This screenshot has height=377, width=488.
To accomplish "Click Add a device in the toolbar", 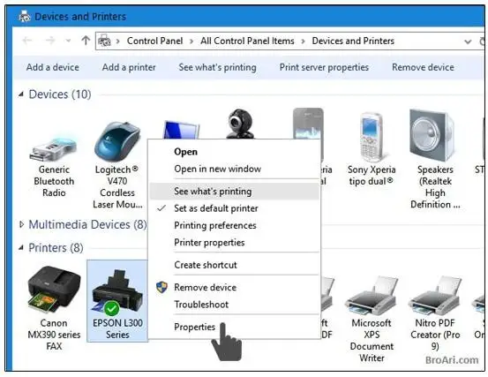I will [x=53, y=67].
